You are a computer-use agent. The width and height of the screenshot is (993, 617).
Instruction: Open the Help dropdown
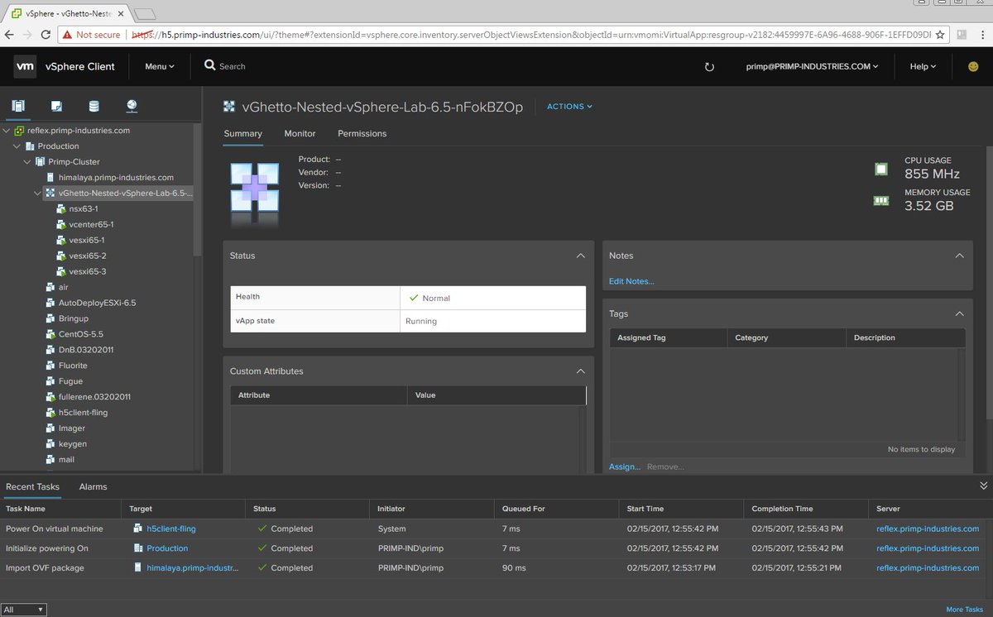point(923,66)
